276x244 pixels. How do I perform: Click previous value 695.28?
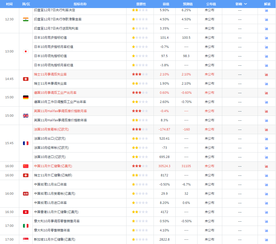pyautogui.click(x=164, y=157)
